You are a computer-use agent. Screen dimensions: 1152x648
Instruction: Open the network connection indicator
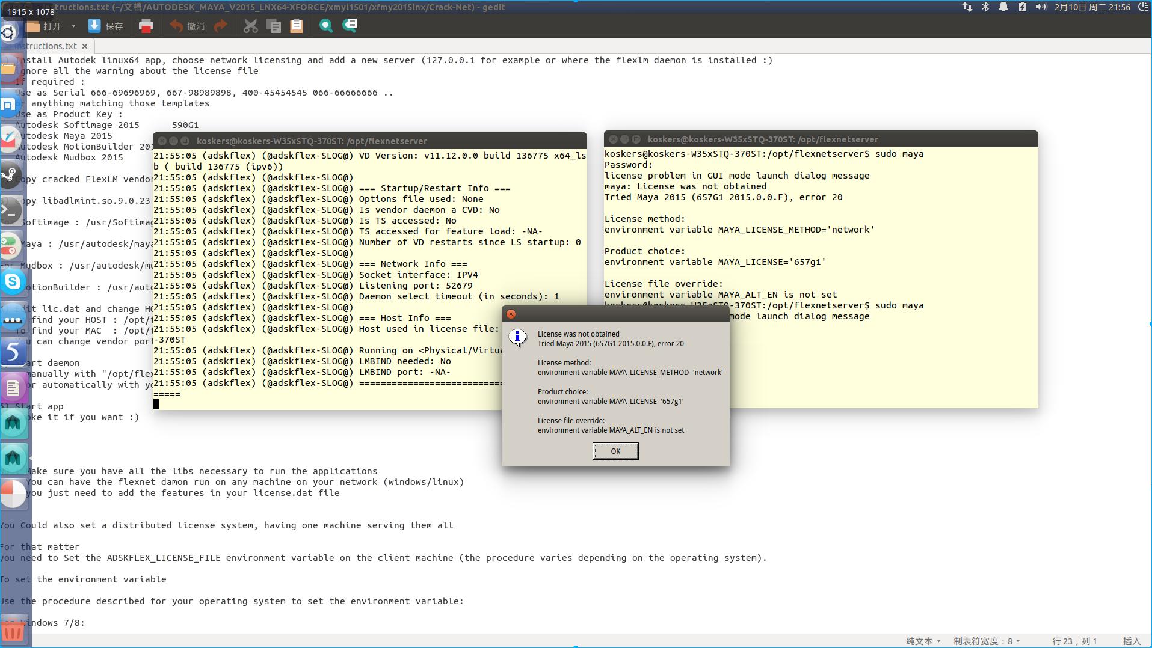[x=967, y=7]
